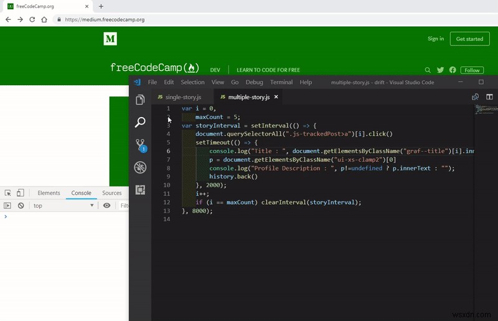Click the i++; code line
Viewport: 498px width, 321px height.
point(202,193)
